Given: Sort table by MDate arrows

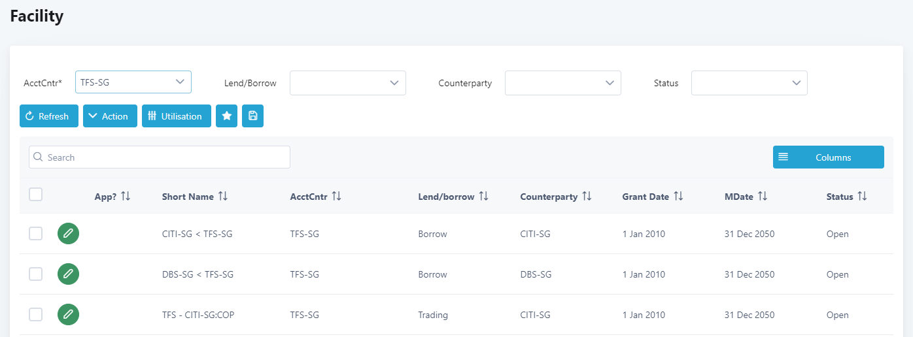Looking at the screenshot, I should click(x=763, y=197).
